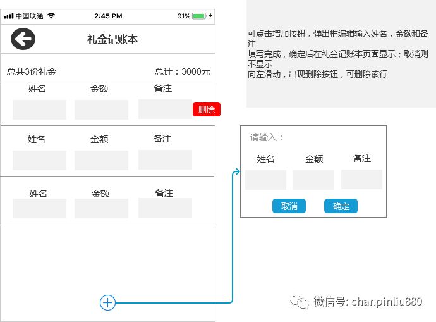Click third row's 备注 input box

coord(165,208)
